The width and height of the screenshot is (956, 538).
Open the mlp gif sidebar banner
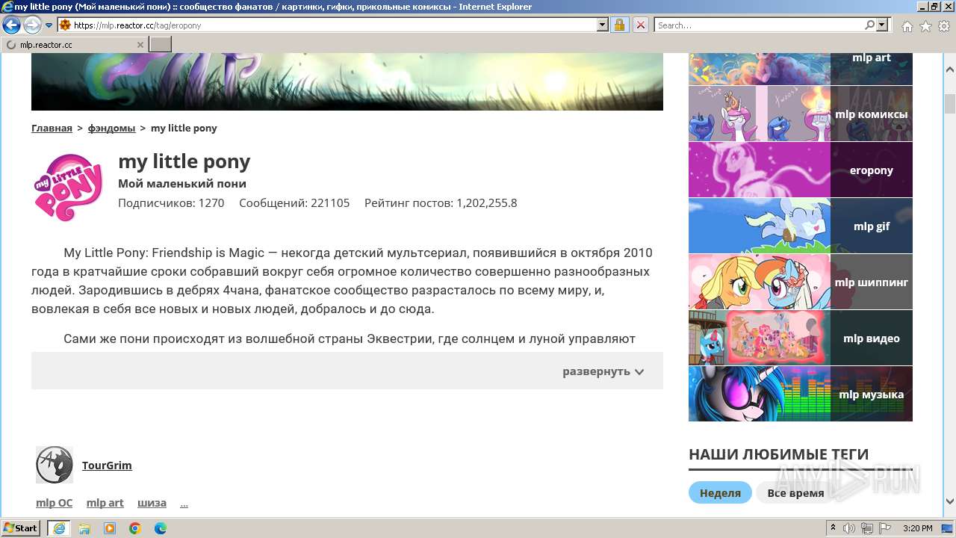[x=800, y=226]
